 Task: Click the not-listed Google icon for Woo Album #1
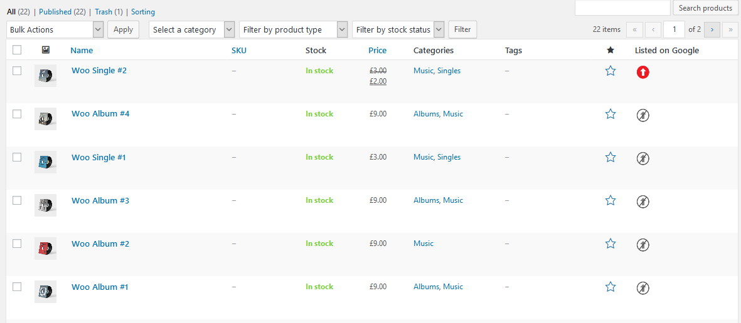pyautogui.click(x=642, y=288)
